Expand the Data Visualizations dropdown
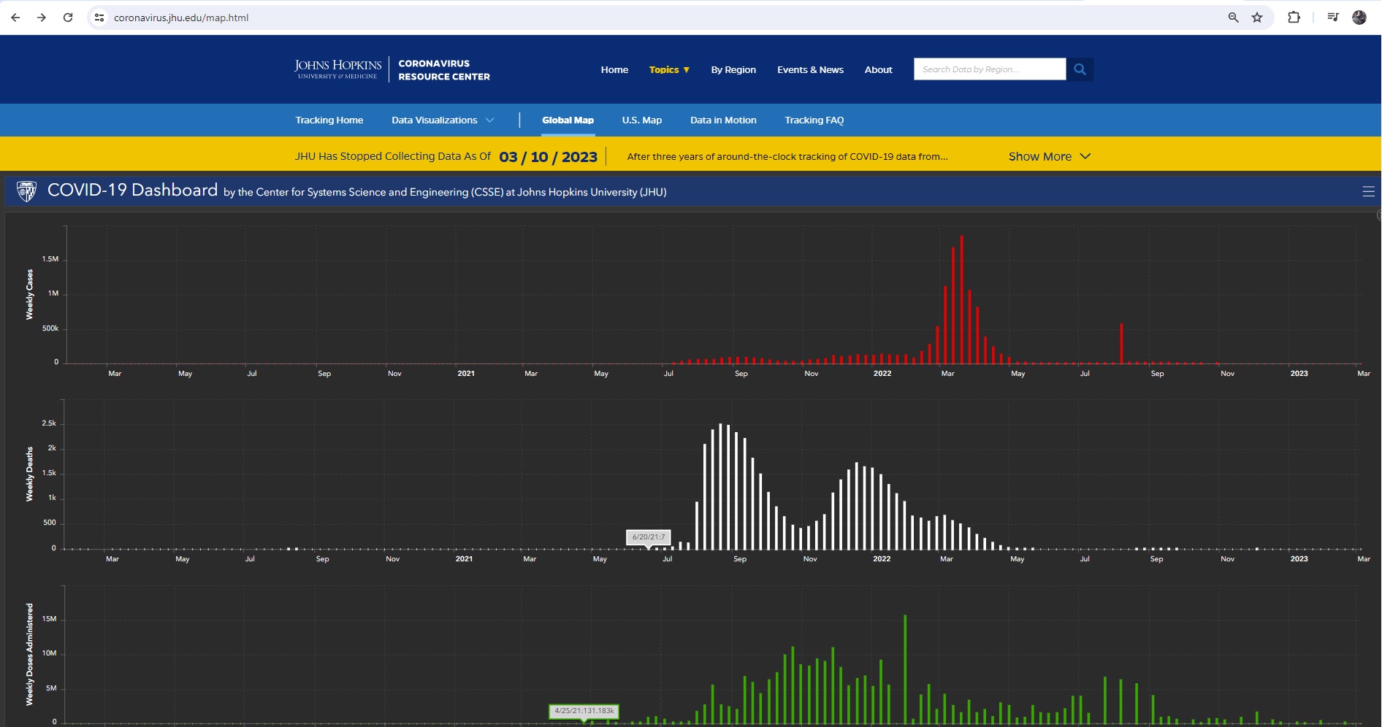The height and width of the screenshot is (727, 1382). click(443, 120)
